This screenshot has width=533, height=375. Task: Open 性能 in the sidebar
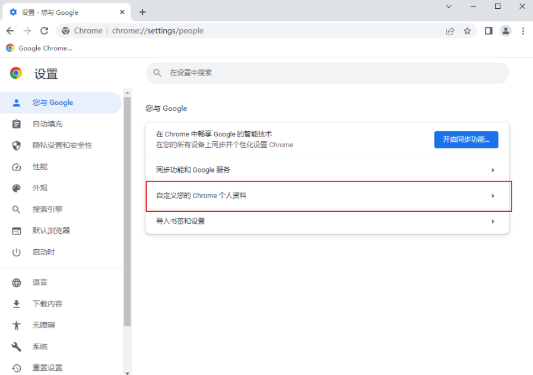[x=61, y=167]
